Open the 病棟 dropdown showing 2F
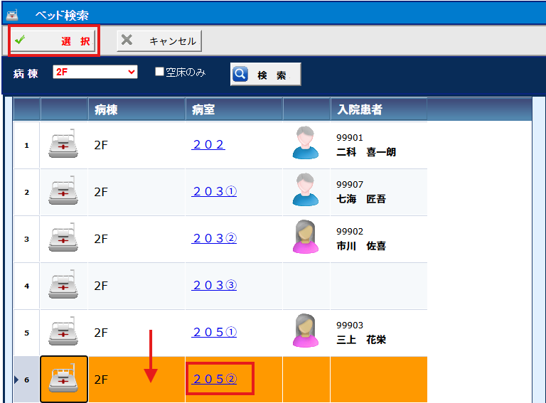 [95, 72]
